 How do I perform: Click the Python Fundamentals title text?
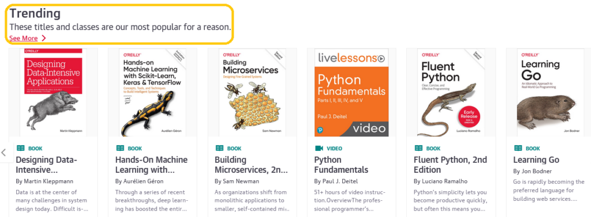click(341, 165)
